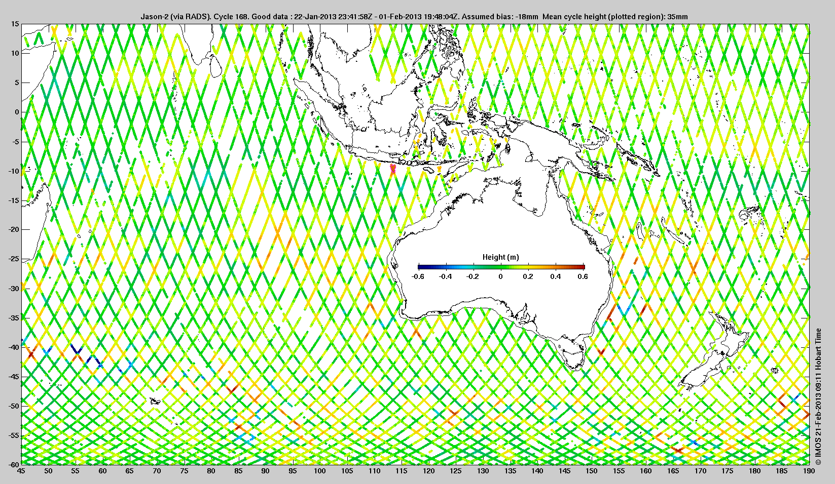Click latitude tick label 10
The height and width of the screenshot is (484, 835).
pos(15,53)
